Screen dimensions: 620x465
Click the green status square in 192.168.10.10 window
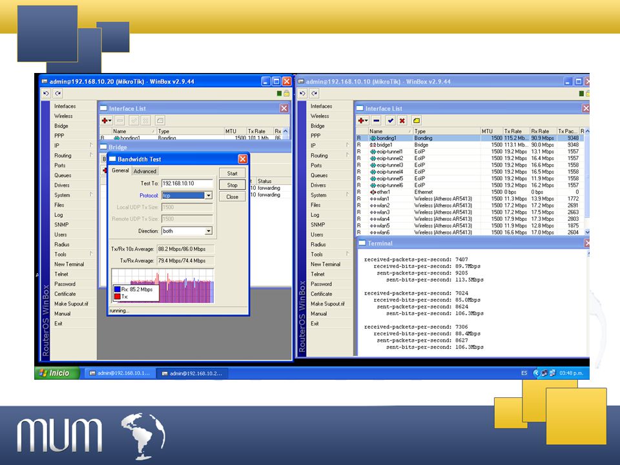coord(581,93)
